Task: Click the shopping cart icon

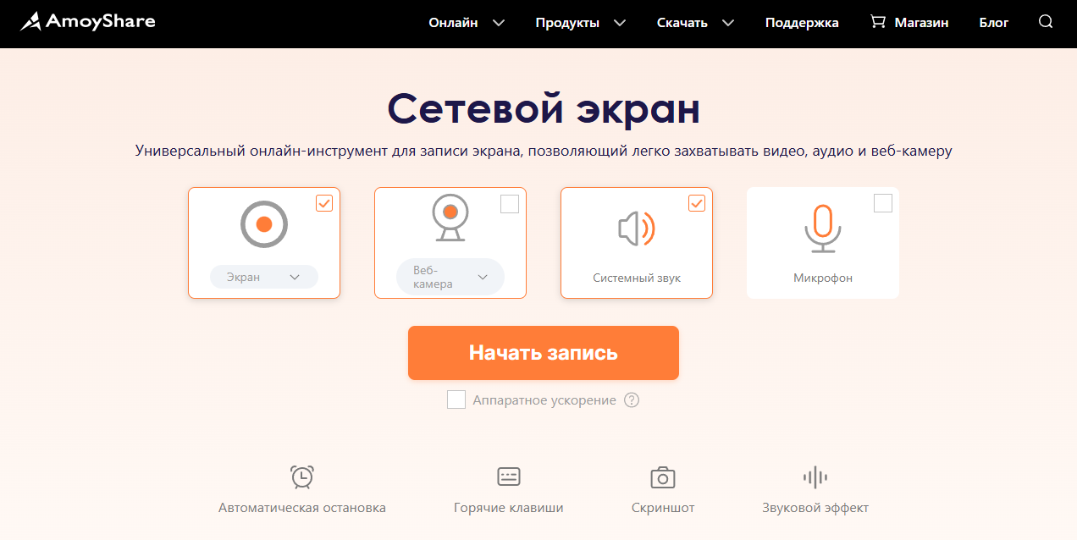Action: pyautogui.click(x=878, y=22)
